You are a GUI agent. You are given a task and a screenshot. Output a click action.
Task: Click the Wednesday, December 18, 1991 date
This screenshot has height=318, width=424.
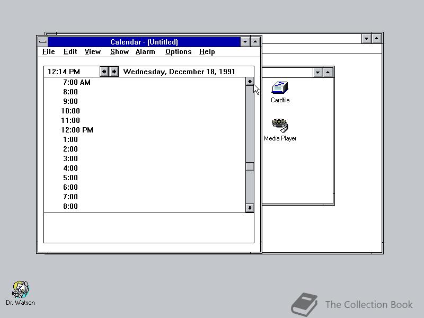[179, 72]
